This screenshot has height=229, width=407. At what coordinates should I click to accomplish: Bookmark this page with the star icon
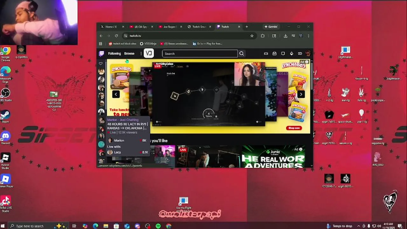252,36
